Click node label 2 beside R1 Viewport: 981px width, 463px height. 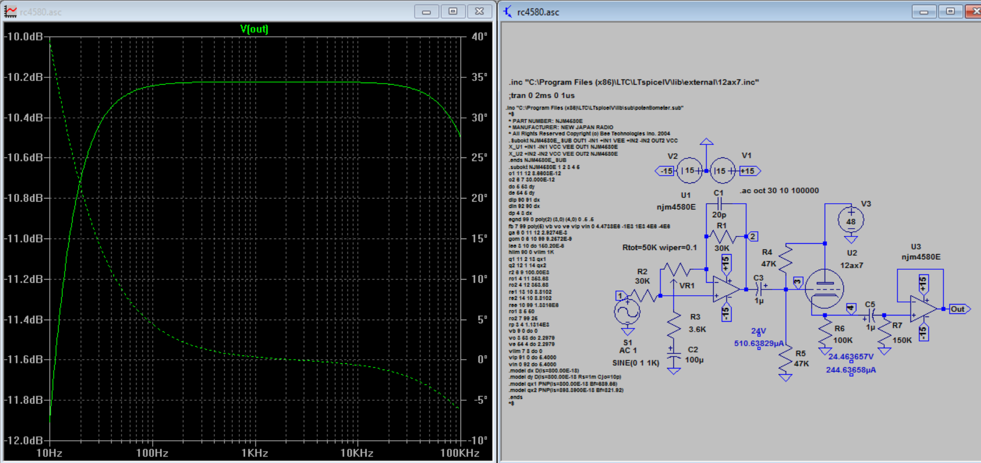(x=752, y=236)
